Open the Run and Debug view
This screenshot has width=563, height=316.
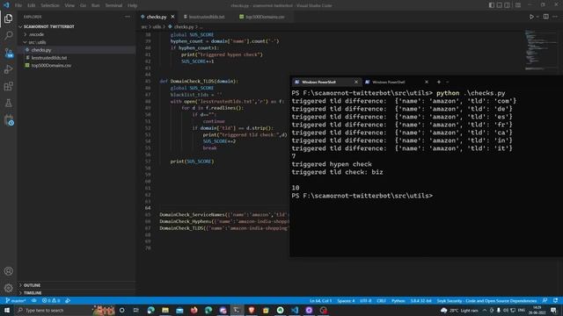tap(8, 69)
